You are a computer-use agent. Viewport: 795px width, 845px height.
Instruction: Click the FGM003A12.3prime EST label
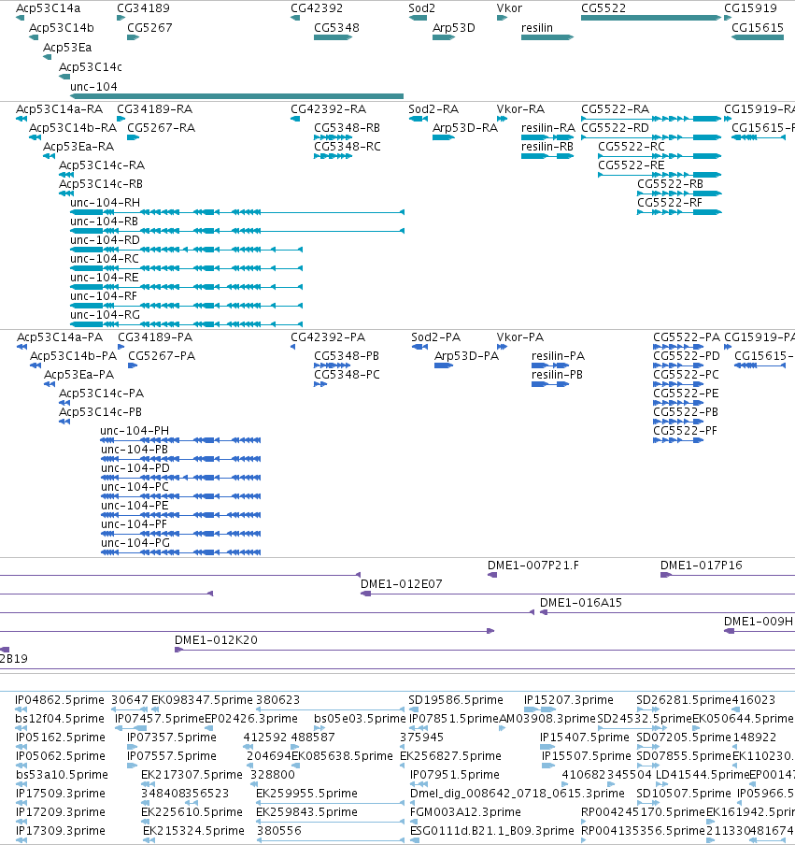pyautogui.click(x=465, y=812)
